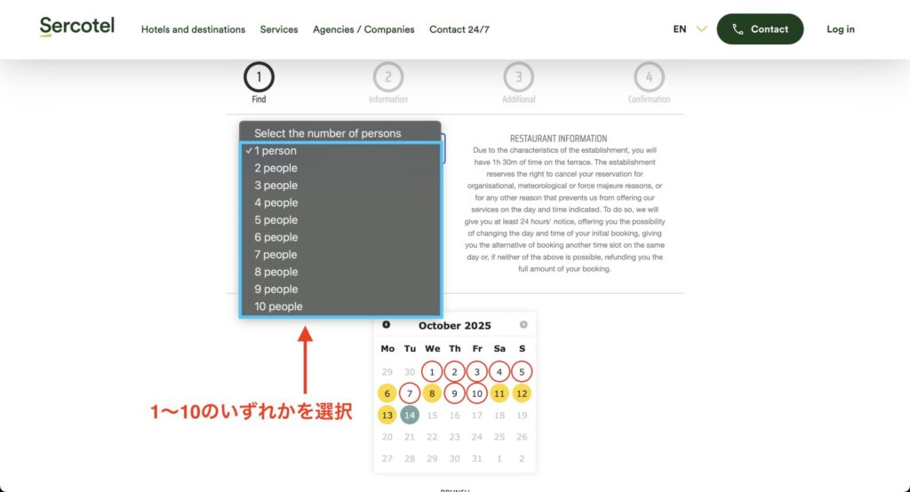Open Hotels and destinations menu
This screenshot has height=492, width=910.
tap(193, 29)
